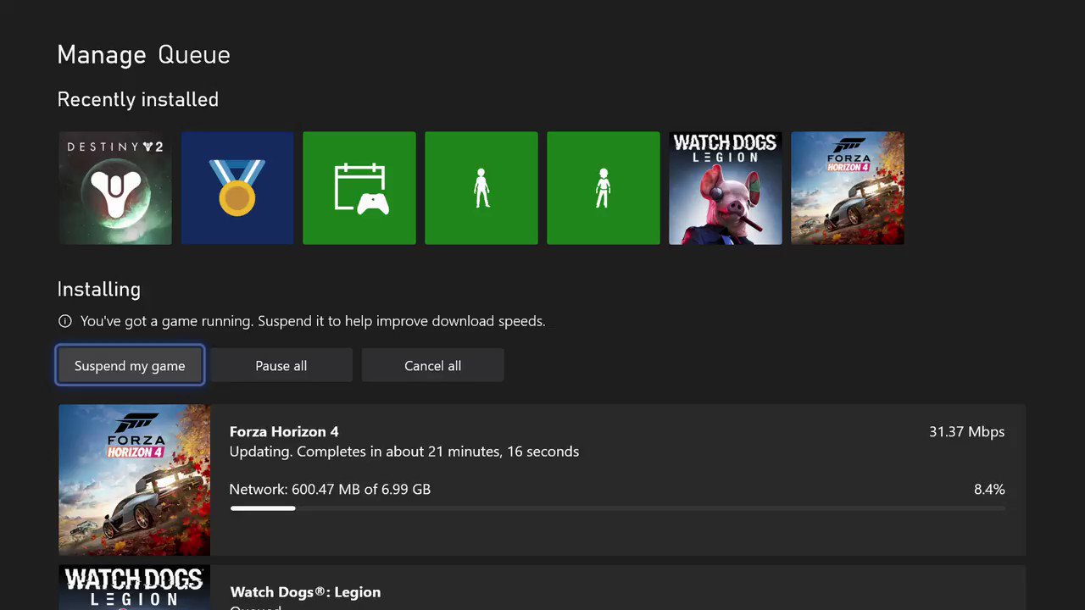The width and height of the screenshot is (1085, 610).
Task: Open Forza Horizon 4 recently installed tile
Action: point(848,188)
